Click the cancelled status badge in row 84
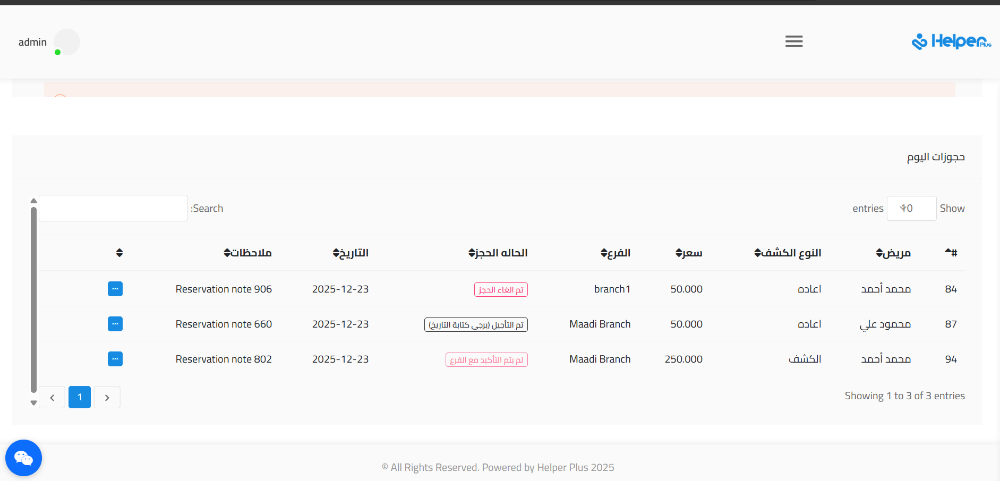 pyautogui.click(x=500, y=289)
